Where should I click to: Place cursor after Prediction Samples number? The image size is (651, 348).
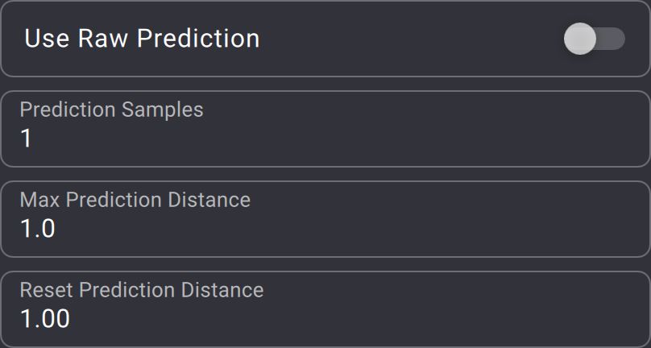[x=34, y=139]
